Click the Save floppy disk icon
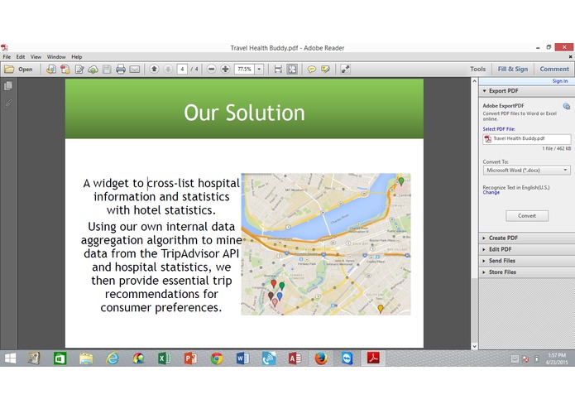 point(107,69)
